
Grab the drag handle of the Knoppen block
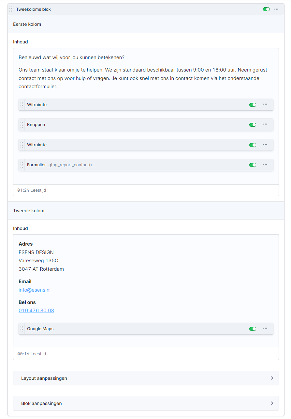pos(22,125)
